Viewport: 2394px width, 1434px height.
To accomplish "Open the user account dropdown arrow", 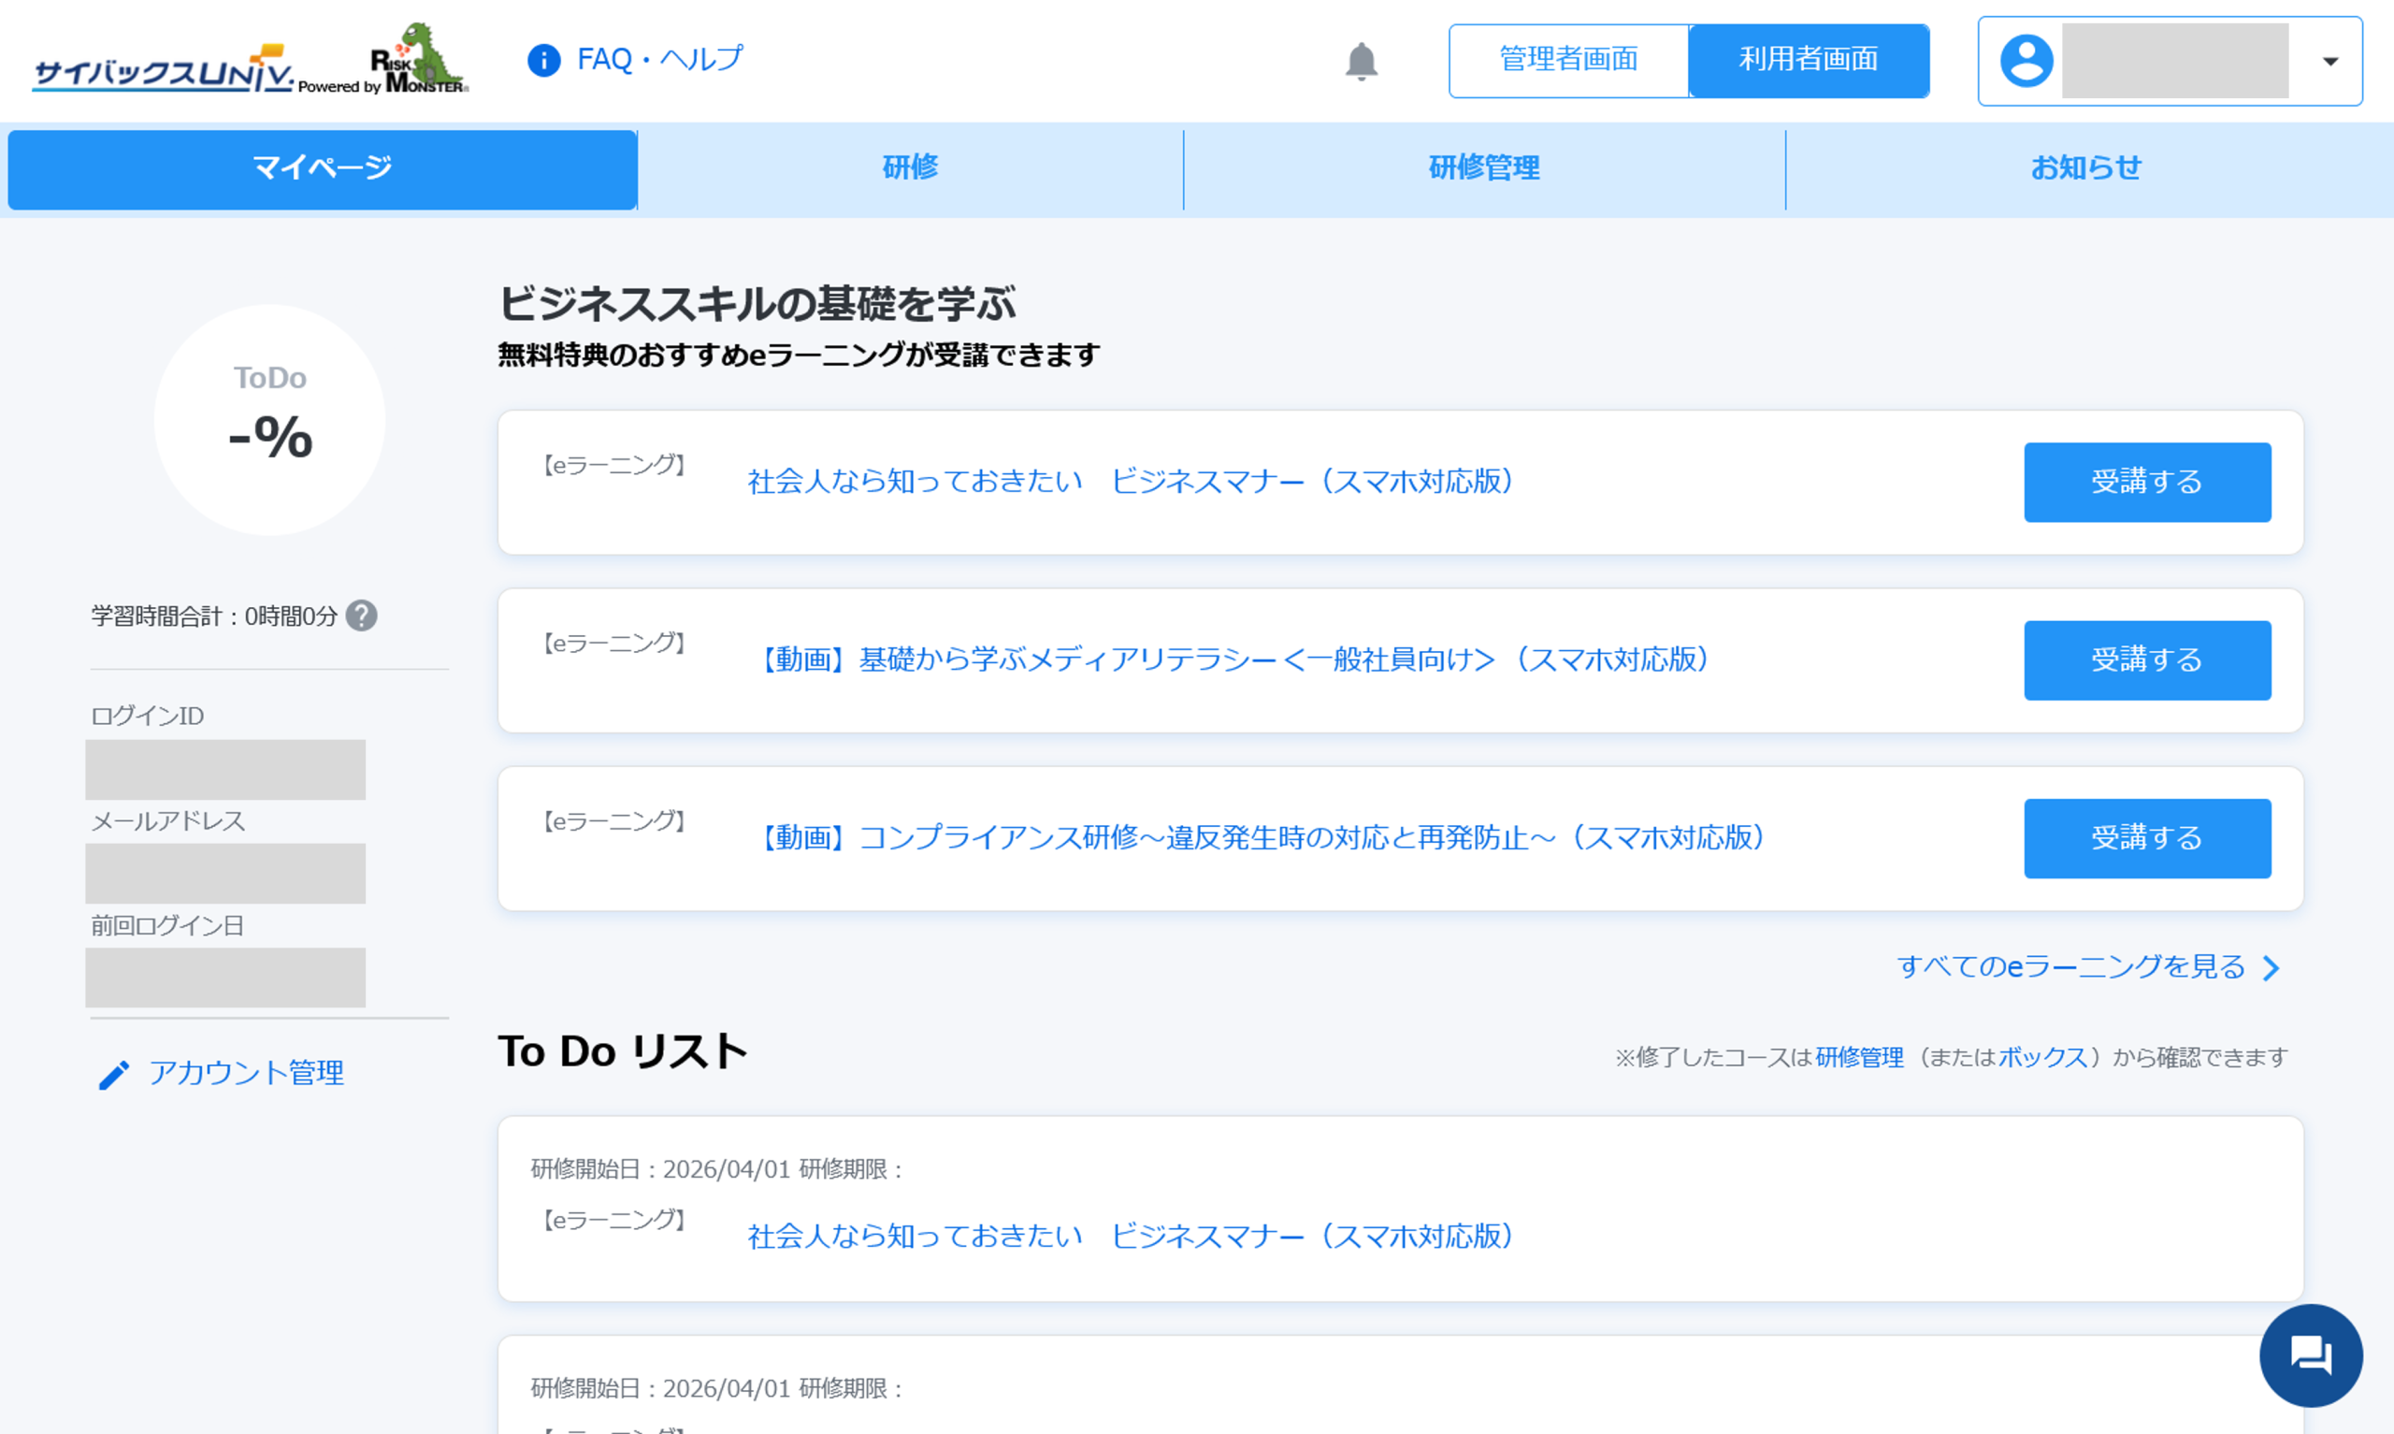I will tap(2329, 62).
